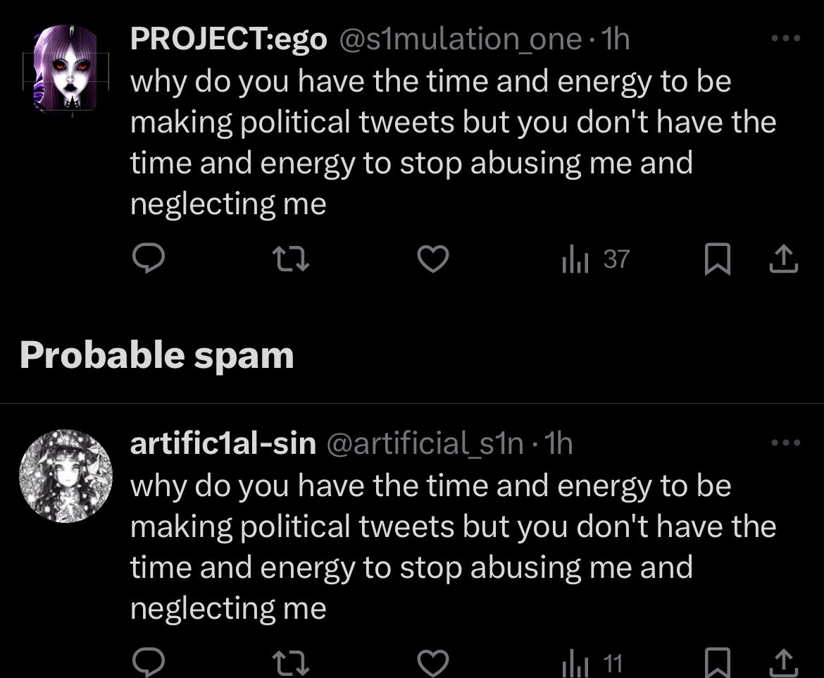
Task: Open more options on artific1al-sin tweet
Action: click(x=786, y=443)
